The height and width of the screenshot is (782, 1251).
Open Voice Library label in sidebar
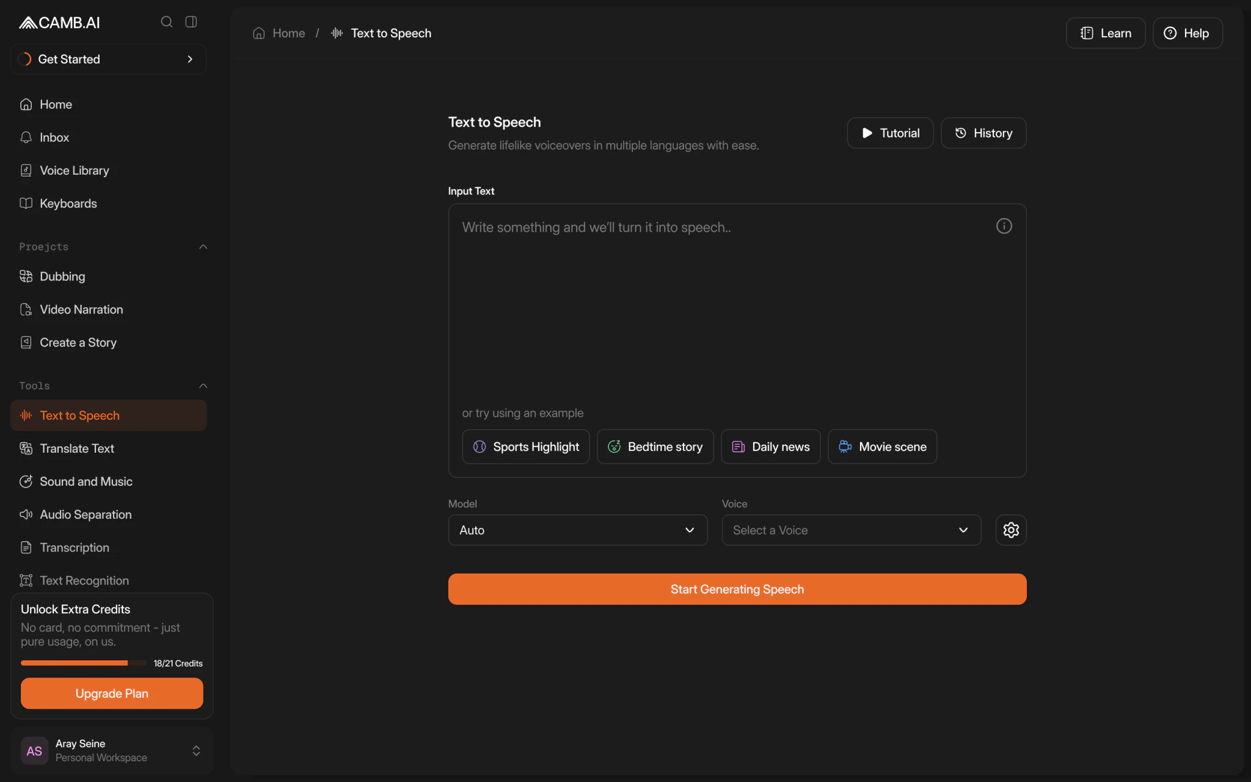[75, 170]
